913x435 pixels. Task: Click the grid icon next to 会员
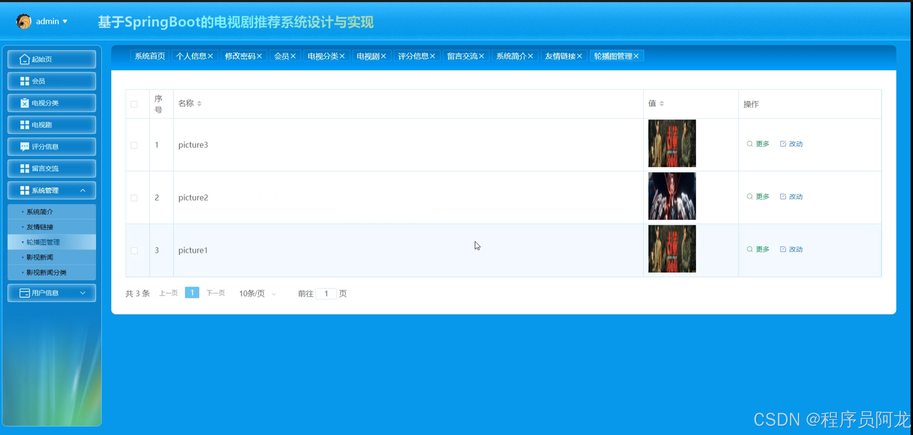pos(24,81)
